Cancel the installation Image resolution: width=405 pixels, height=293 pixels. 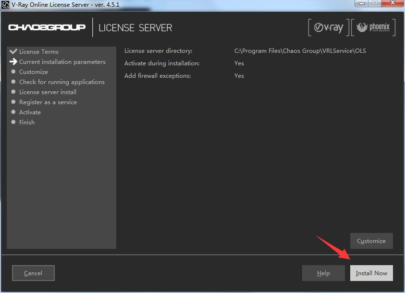[33, 273]
